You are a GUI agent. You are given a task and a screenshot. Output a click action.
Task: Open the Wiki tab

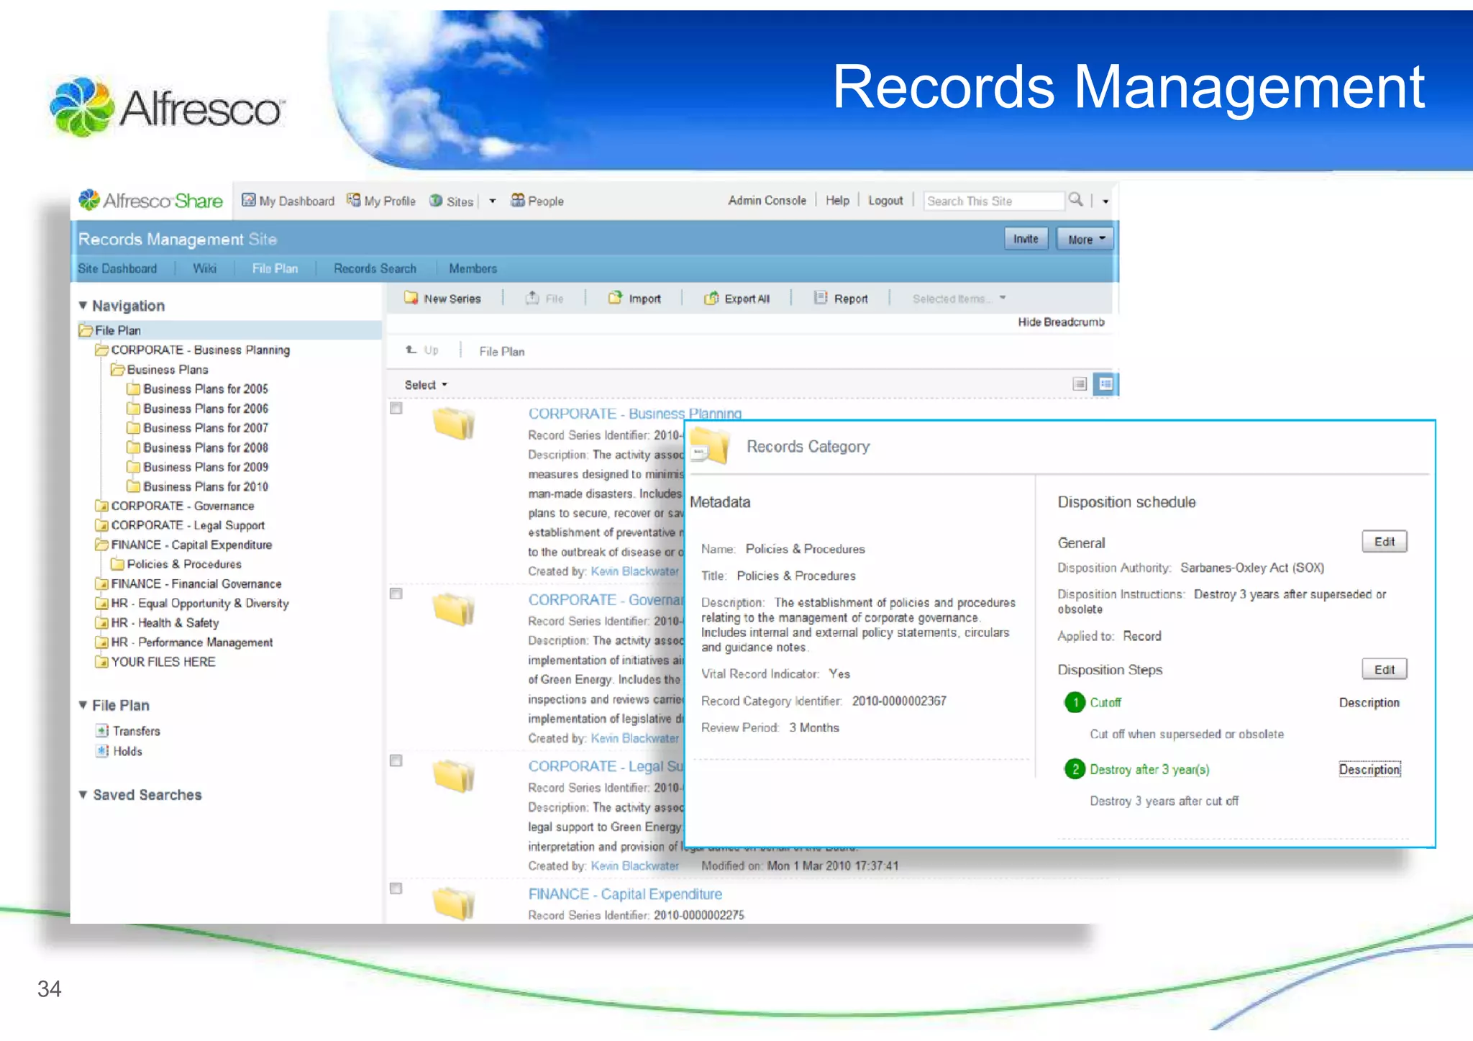point(204,268)
